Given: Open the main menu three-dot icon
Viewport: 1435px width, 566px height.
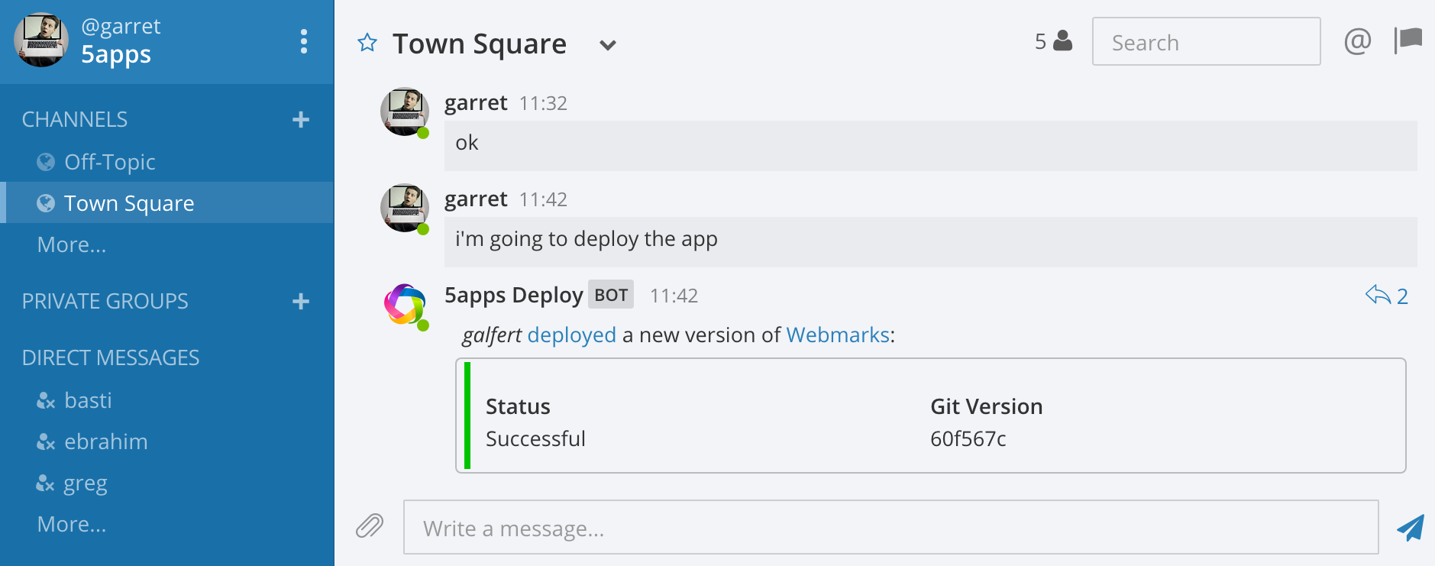Looking at the screenshot, I should [x=304, y=41].
